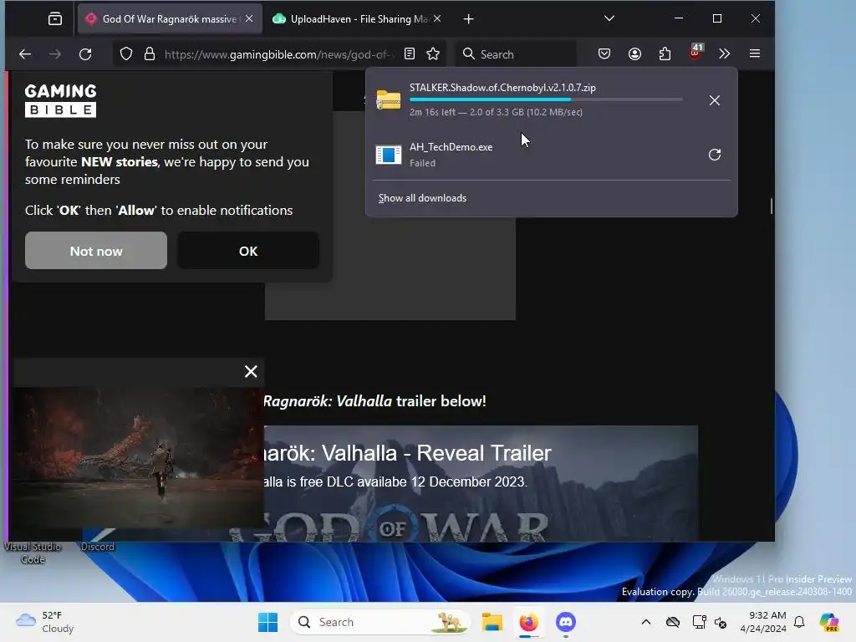Close the floating video player
The height and width of the screenshot is (642, 856).
click(x=251, y=372)
